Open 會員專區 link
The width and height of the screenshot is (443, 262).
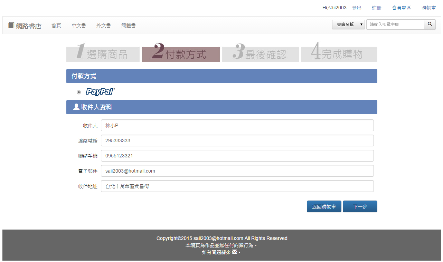402,8
